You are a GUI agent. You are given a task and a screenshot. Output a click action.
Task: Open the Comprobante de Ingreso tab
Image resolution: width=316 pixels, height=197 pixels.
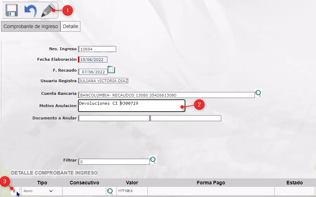[31, 26]
